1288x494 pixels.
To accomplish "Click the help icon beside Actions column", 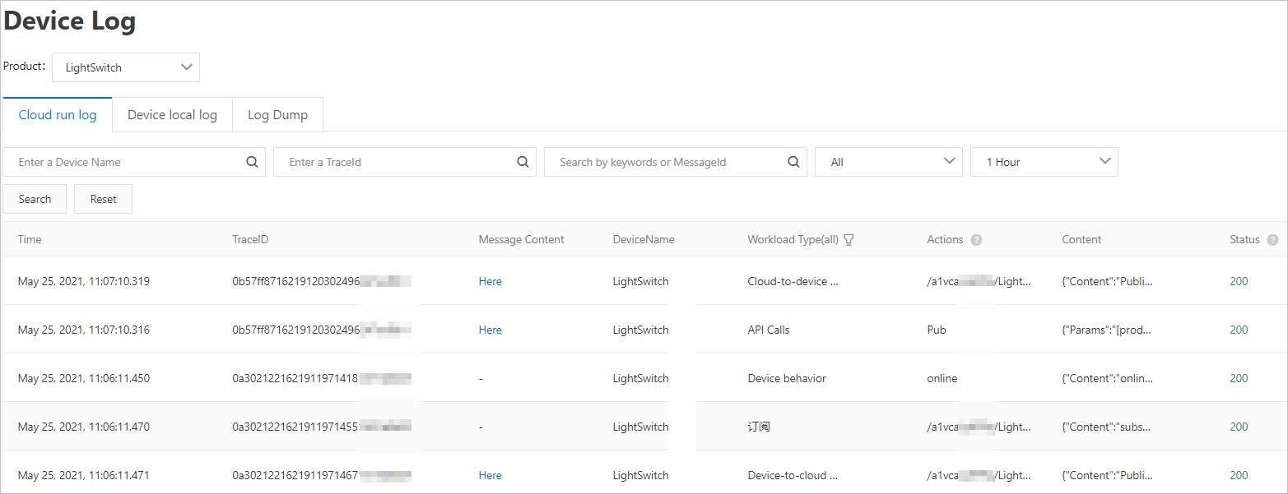I will (976, 239).
